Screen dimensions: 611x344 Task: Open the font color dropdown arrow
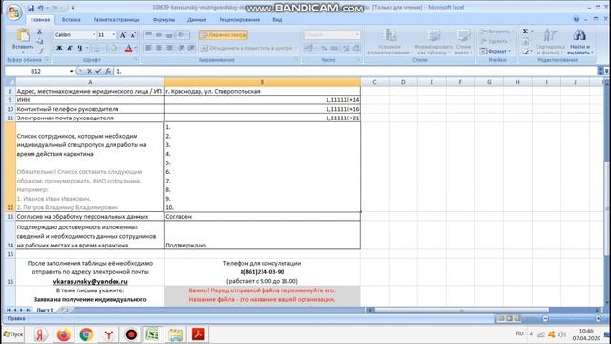[x=136, y=48]
